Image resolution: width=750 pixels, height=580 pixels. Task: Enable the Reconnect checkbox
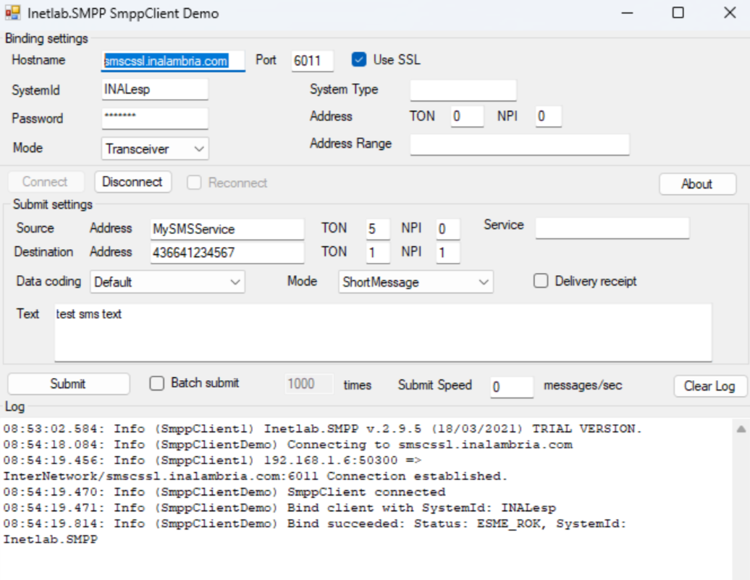[x=194, y=182]
